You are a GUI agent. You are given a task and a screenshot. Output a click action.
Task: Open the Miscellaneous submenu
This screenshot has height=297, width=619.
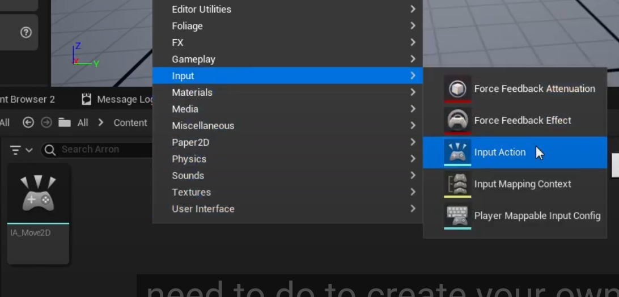287,126
